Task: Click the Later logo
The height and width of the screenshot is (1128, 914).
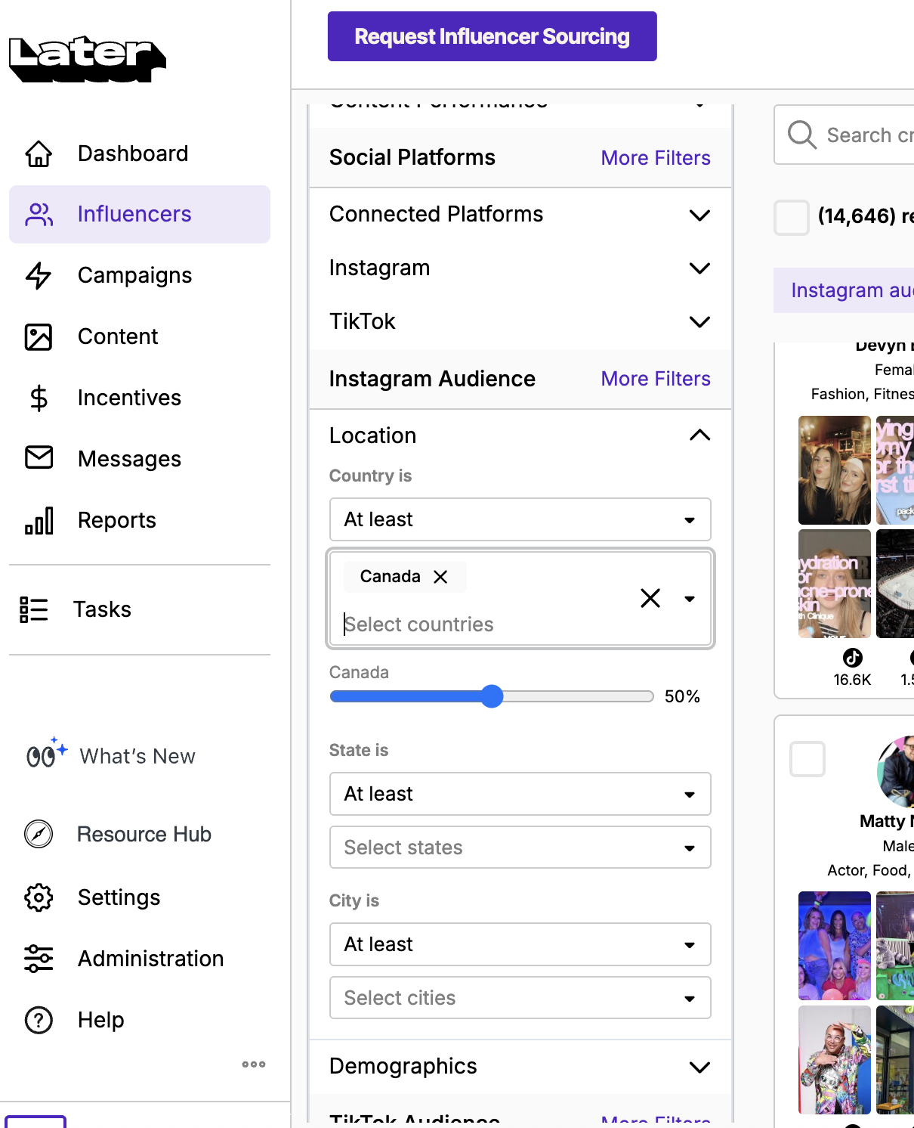Action: point(88,58)
